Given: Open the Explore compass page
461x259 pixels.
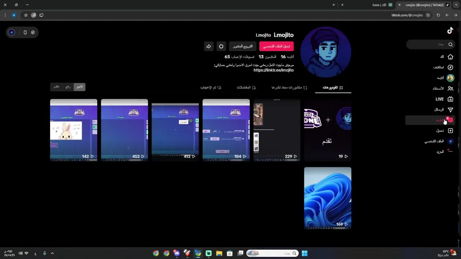Looking at the screenshot, I should click(443, 67).
